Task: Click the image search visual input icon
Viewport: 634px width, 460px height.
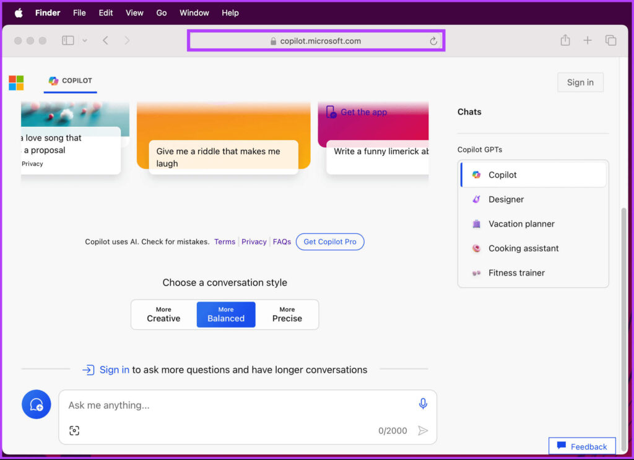Action: point(74,431)
